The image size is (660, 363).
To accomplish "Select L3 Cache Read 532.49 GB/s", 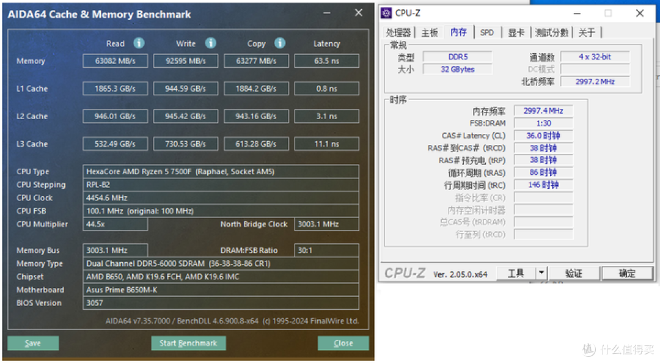I will 116,144.
